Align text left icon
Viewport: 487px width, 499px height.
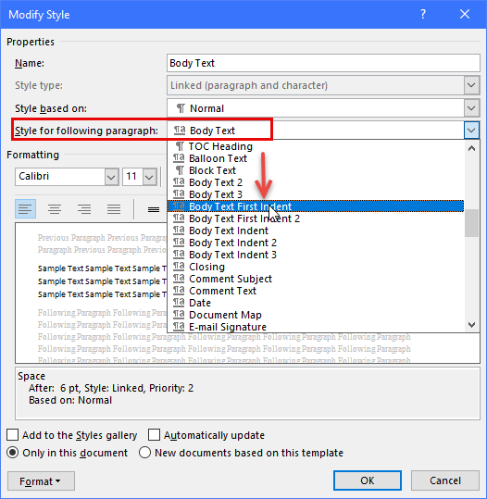(26, 209)
